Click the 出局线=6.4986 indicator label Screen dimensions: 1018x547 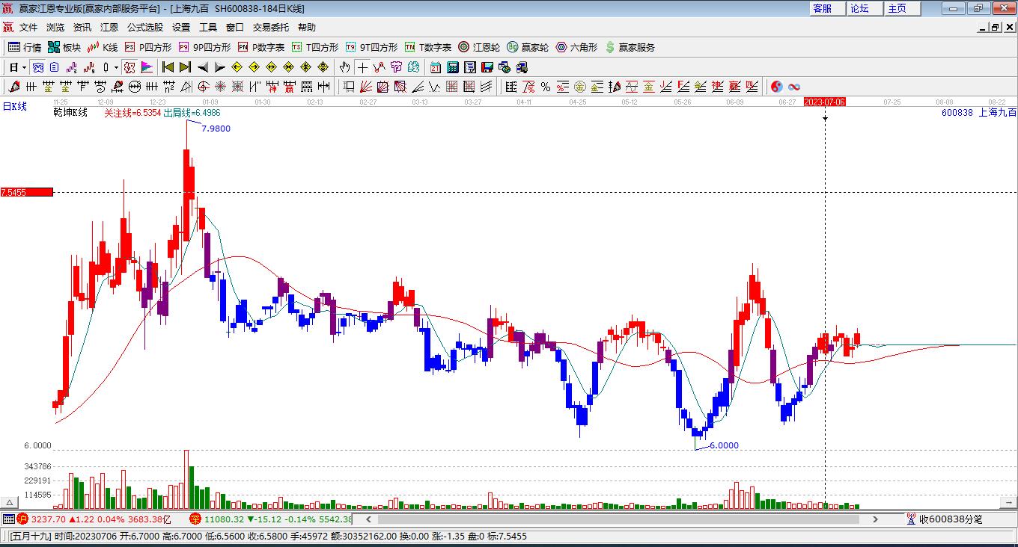pyautogui.click(x=192, y=113)
